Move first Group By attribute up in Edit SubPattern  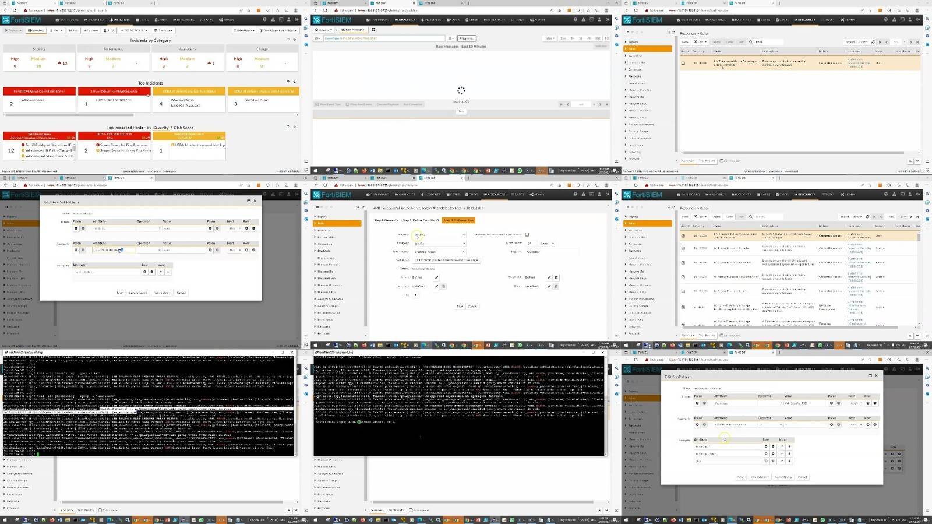782,446
